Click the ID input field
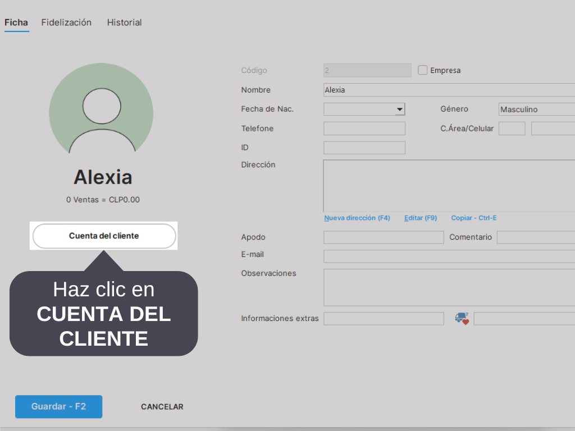This screenshot has height=431, width=575. (364, 148)
